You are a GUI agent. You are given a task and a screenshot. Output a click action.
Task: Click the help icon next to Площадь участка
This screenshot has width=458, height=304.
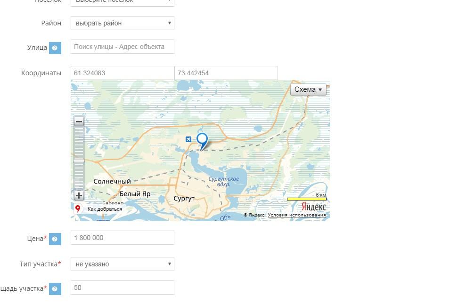click(x=55, y=289)
